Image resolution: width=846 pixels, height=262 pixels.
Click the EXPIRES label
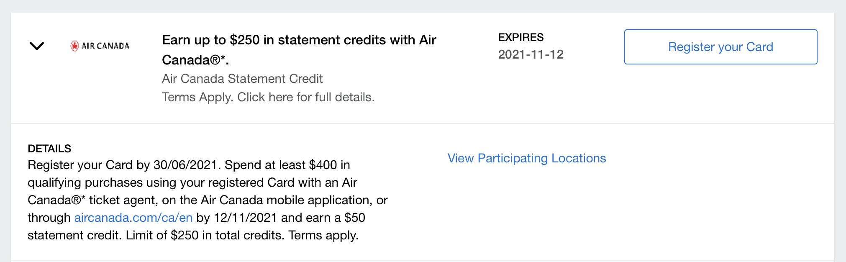[x=520, y=38]
